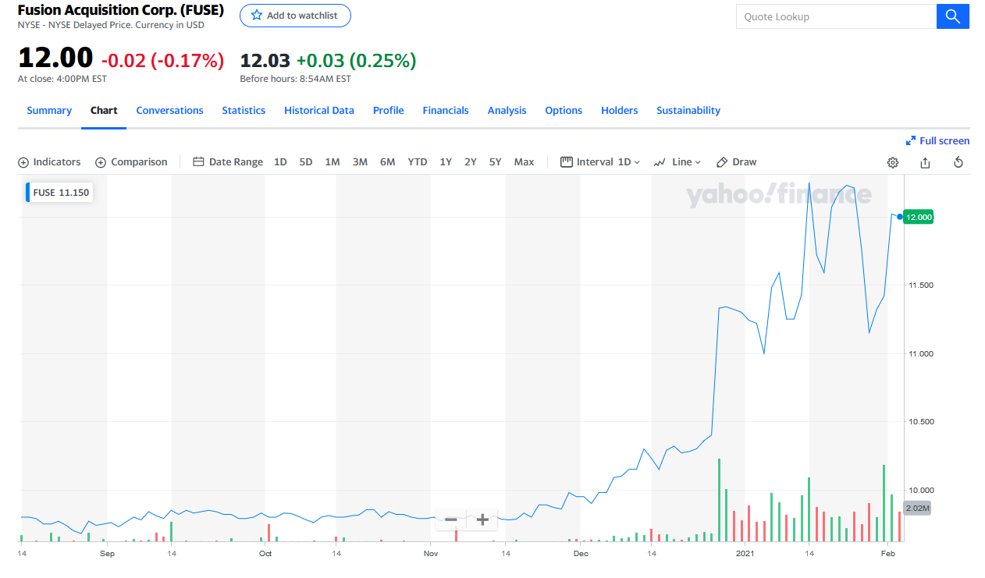Set range to 3M
This screenshot has height=578, width=985.
[360, 162]
